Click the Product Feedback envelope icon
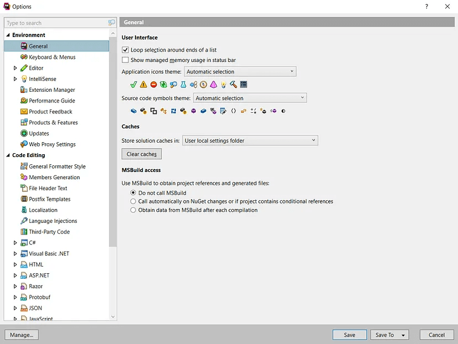 (x=24, y=112)
